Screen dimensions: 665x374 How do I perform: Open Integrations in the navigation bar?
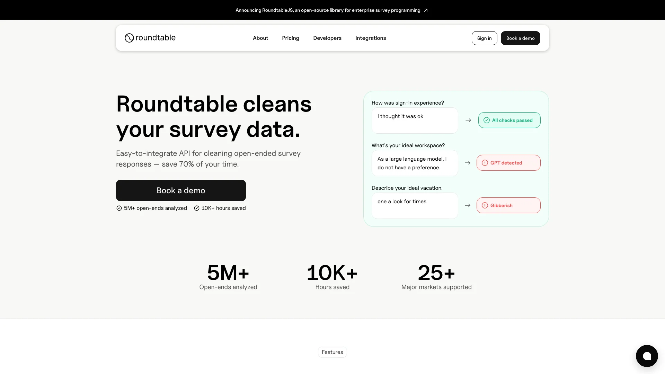click(x=371, y=38)
